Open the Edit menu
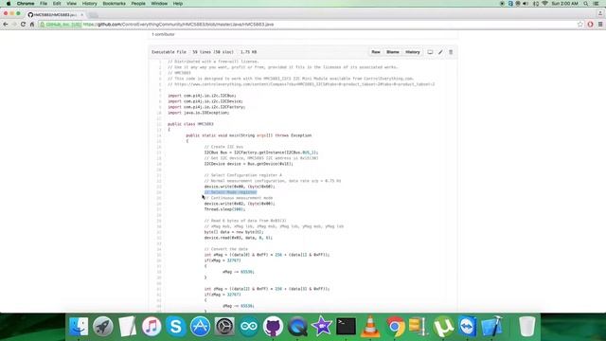606x341 pixels. click(x=57, y=4)
